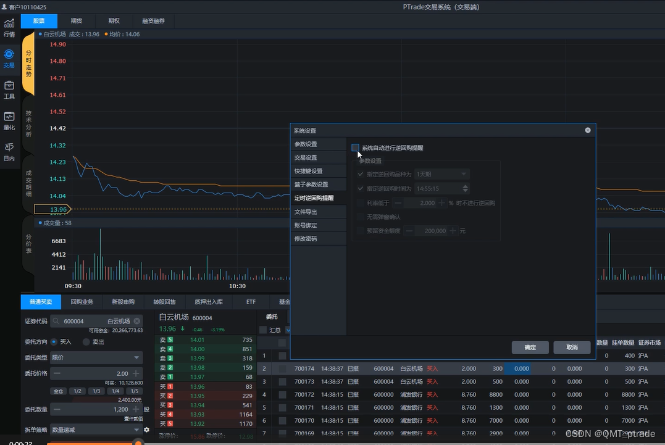Close the 系统设置 dialog with X icon
The width and height of the screenshot is (665, 445).
(x=587, y=130)
